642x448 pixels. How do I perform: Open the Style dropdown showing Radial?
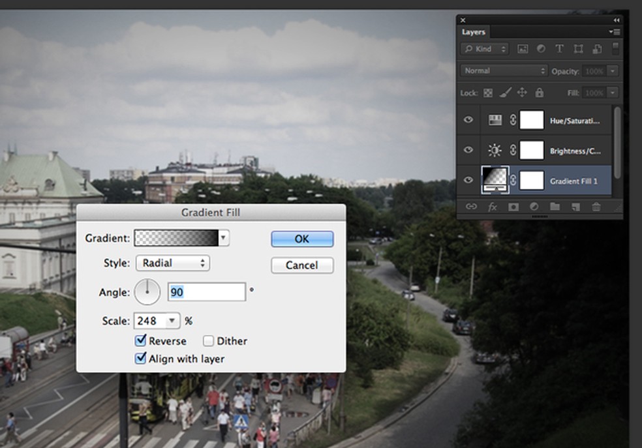pos(172,263)
